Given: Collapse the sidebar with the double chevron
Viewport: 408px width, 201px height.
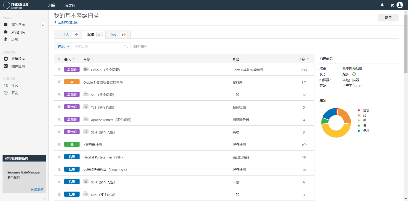Looking at the screenshot, I should 45,198.
